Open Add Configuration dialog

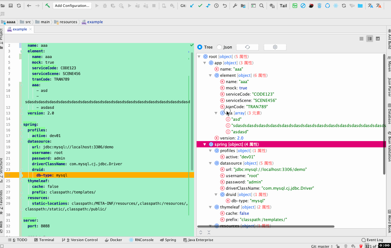pos(72,6)
